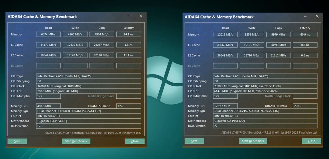Select CPU Type field in left AIDA64 window

point(88,76)
